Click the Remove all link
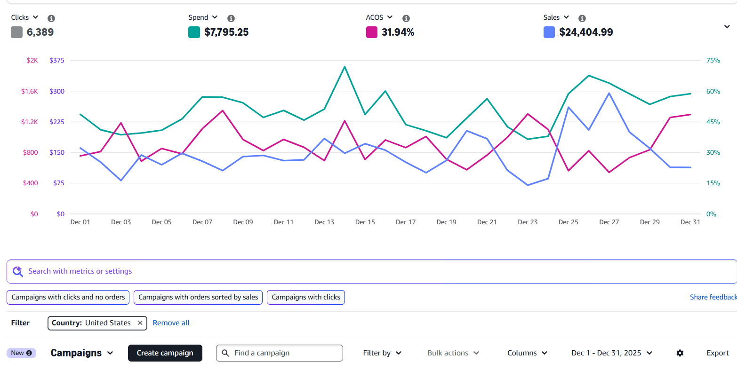Image resolution: width=737 pixels, height=370 pixels. click(171, 323)
